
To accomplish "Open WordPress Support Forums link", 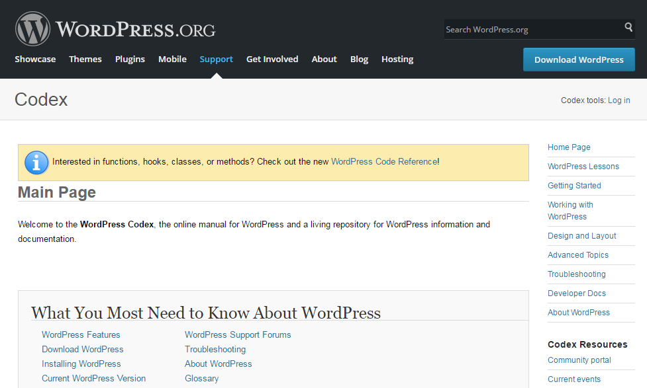I will tap(238, 335).
